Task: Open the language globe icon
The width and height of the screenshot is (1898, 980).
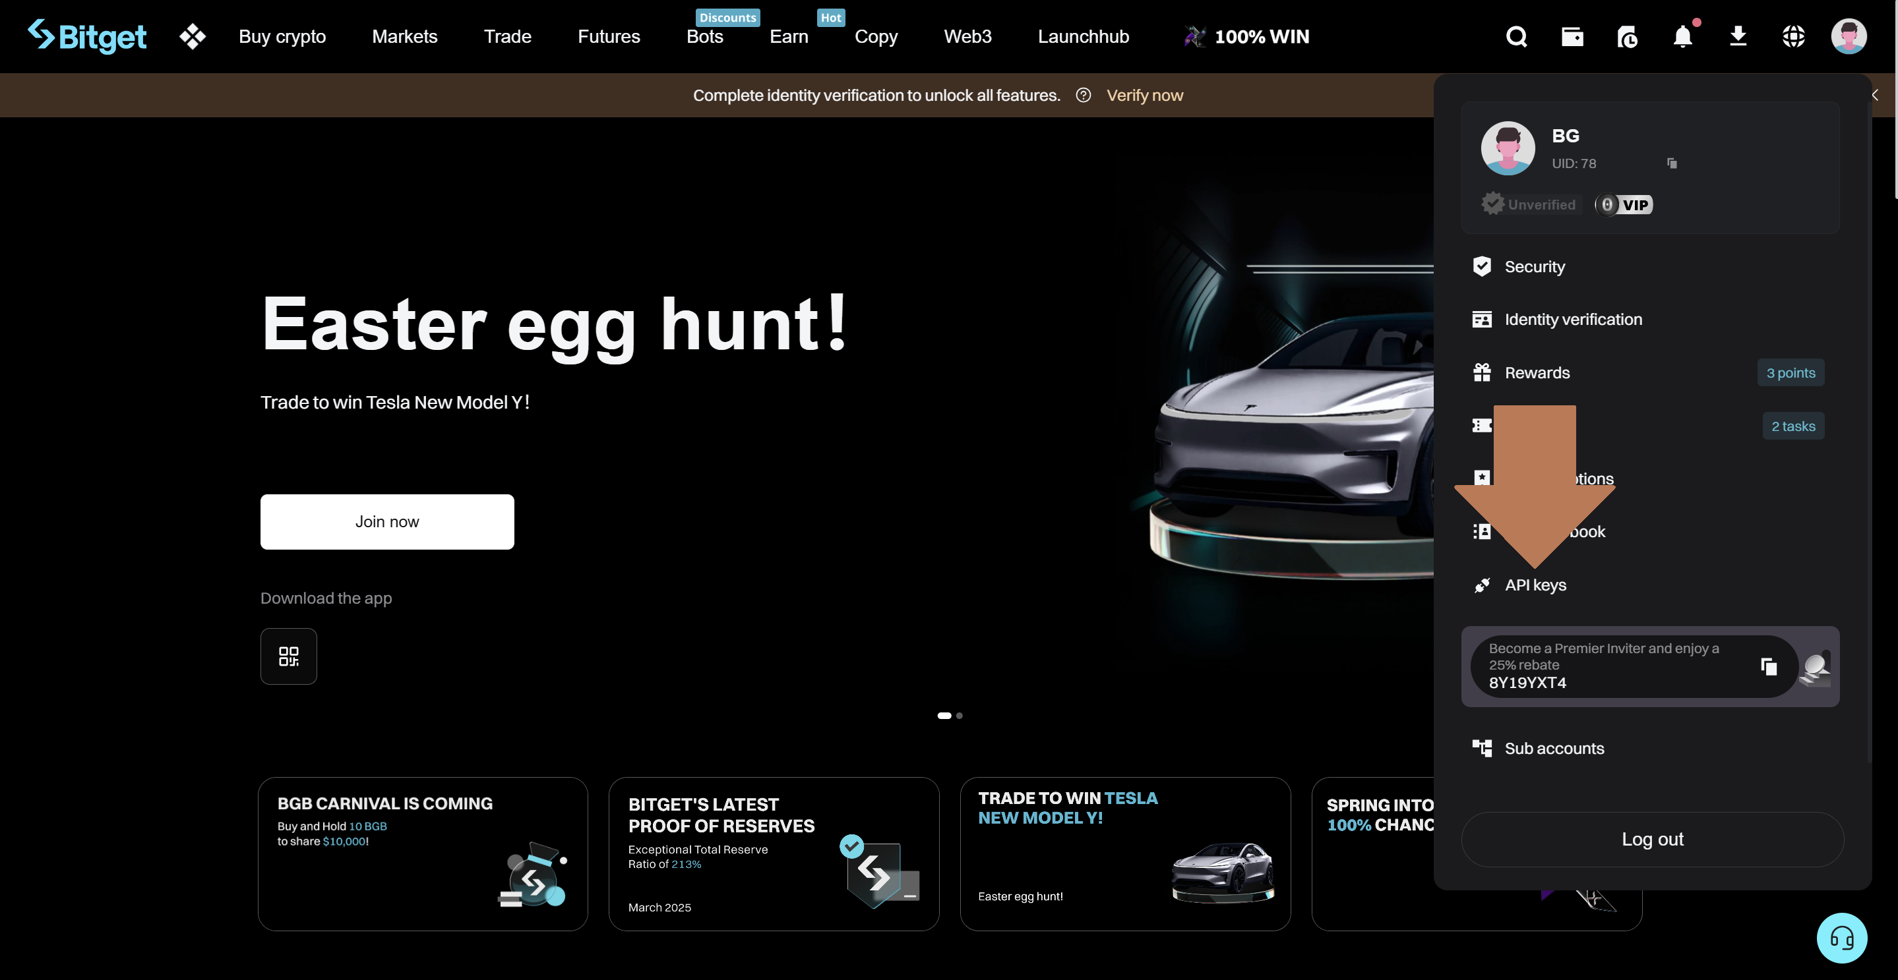Action: tap(1793, 36)
